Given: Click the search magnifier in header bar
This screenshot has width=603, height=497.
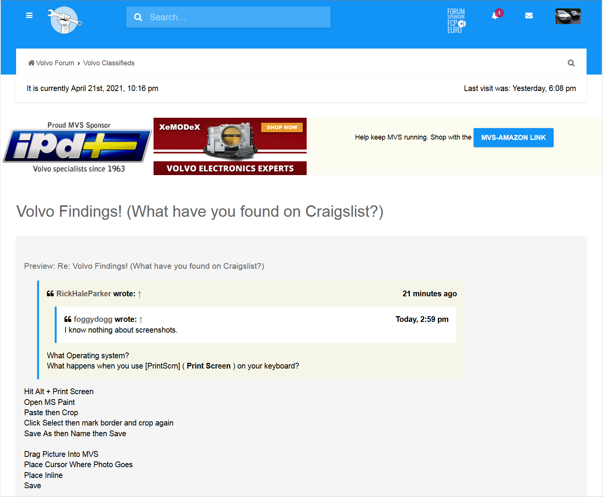Looking at the screenshot, I should point(138,17).
